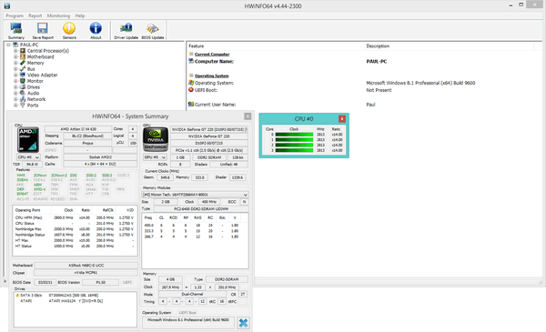Click the HWiNFO64 title bar app icon
This screenshot has height=332, width=546.
click(7, 6)
